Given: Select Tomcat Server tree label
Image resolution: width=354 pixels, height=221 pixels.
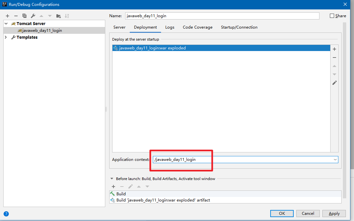Looking at the screenshot, I should pyautogui.click(x=31, y=24).
